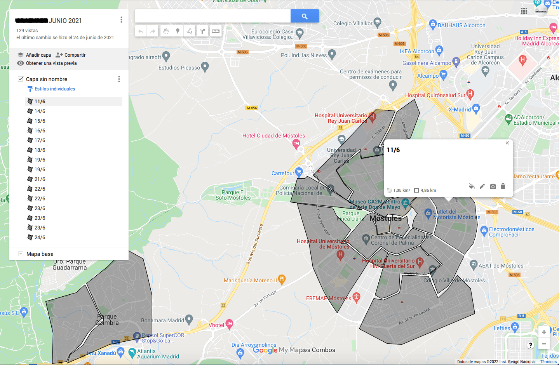Open the Capa sin nombre layer options menu
This screenshot has height=365, width=559.
[x=119, y=79]
